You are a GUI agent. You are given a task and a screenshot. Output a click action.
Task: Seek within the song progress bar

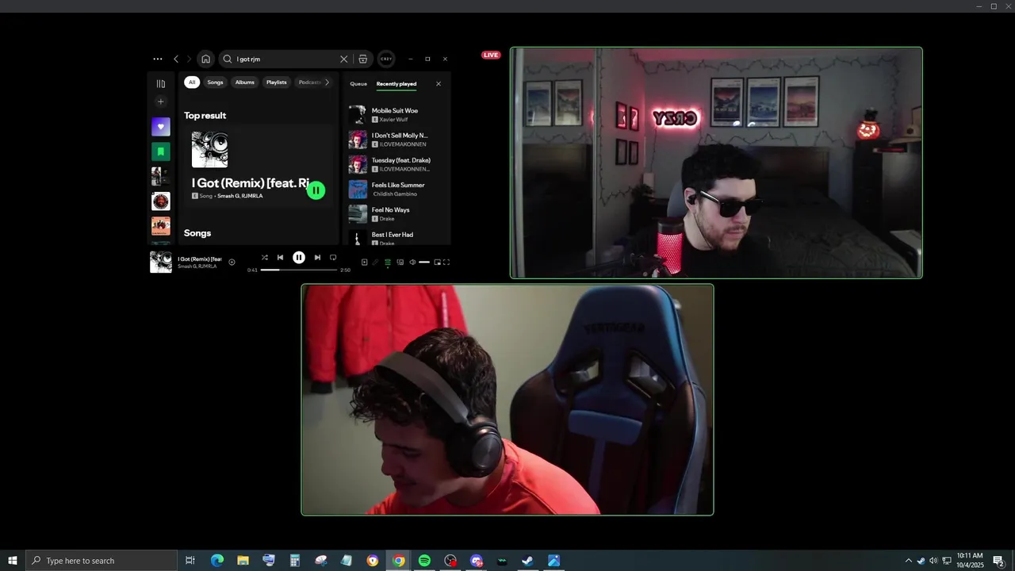click(x=299, y=270)
